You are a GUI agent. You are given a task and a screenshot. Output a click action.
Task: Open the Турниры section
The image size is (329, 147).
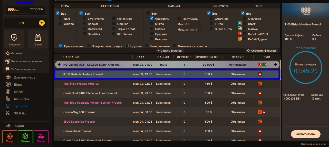[x=21, y=106]
